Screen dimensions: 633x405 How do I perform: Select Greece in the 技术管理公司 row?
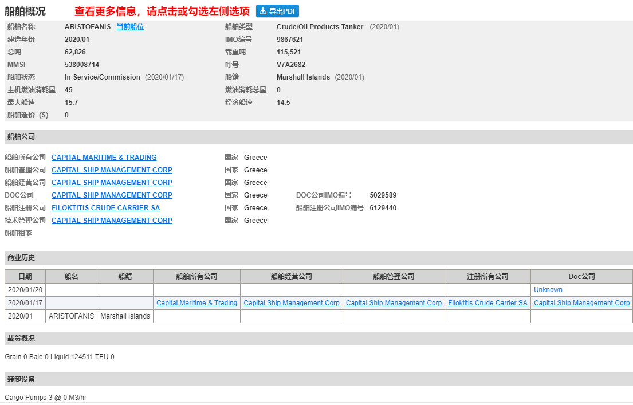click(255, 221)
